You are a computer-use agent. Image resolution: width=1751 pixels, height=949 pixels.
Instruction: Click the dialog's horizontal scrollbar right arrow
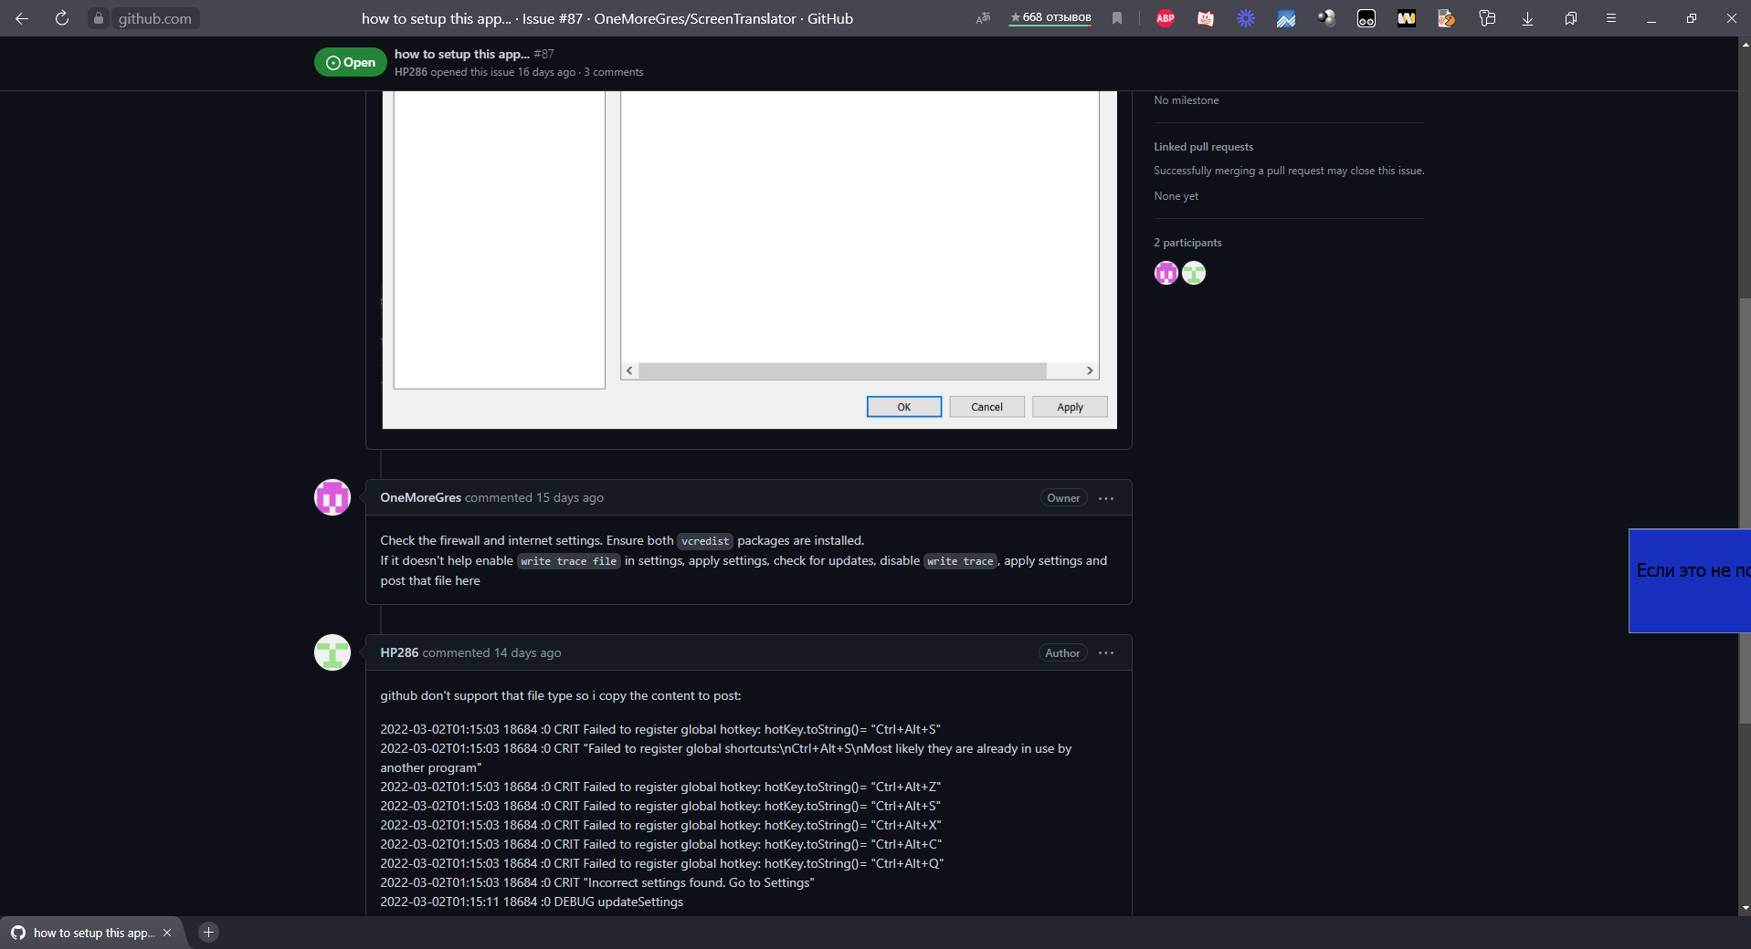pos(1088,370)
